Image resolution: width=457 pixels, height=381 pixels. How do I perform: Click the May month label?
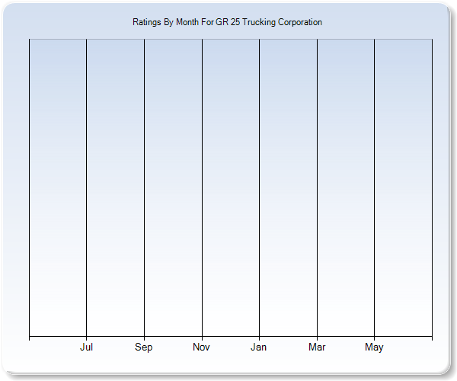374,347
